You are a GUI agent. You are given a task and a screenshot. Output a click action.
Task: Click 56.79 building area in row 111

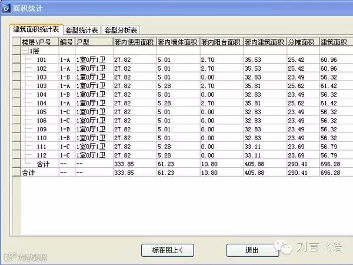pyautogui.click(x=329, y=147)
